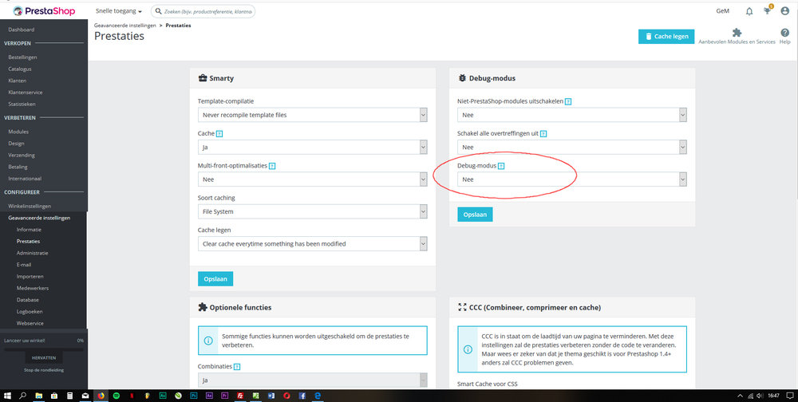Viewport: 798px width, 402px height.
Task: Click the search input field
Action: click(203, 11)
